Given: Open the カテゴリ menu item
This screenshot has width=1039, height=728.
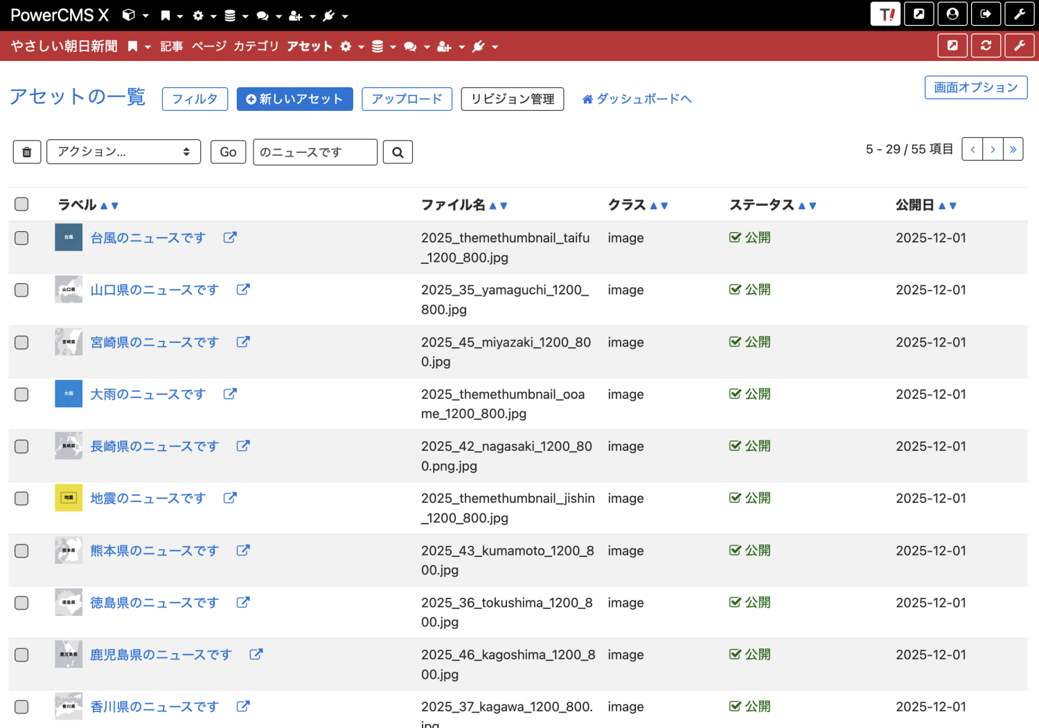Looking at the screenshot, I should (256, 46).
